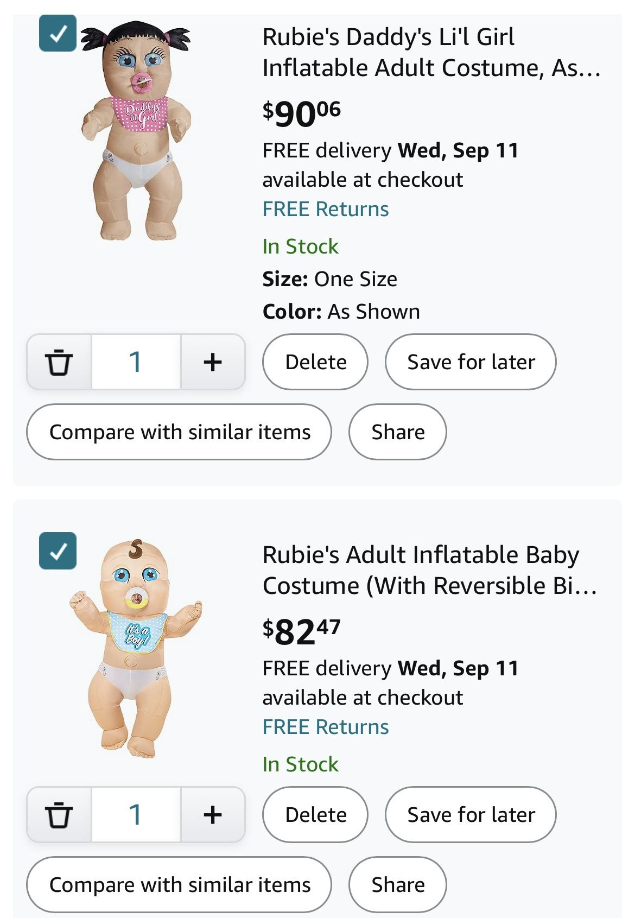Open Rubie's Adult Inflatable Baby Costume title
Screen dimensions: 635x918
[429, 570]
